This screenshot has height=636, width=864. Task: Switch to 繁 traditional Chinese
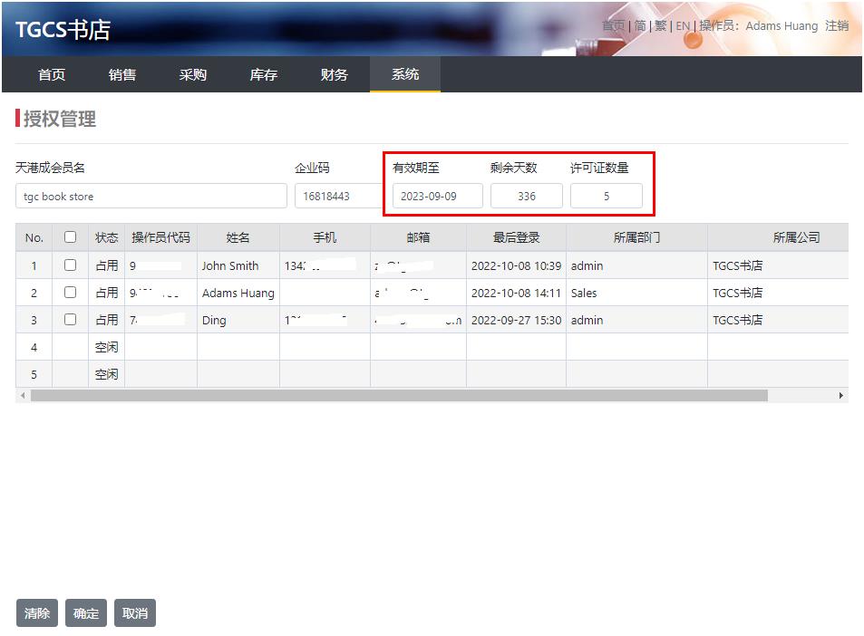click(661, 26)
